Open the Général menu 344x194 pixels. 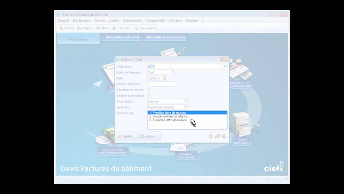click(x=63, y=20)
